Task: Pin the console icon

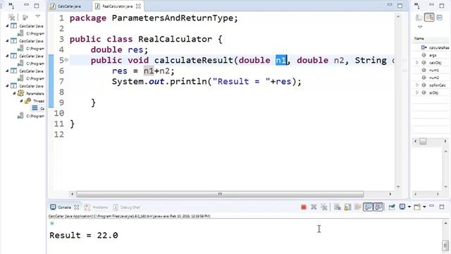Action: click(392, 207)
